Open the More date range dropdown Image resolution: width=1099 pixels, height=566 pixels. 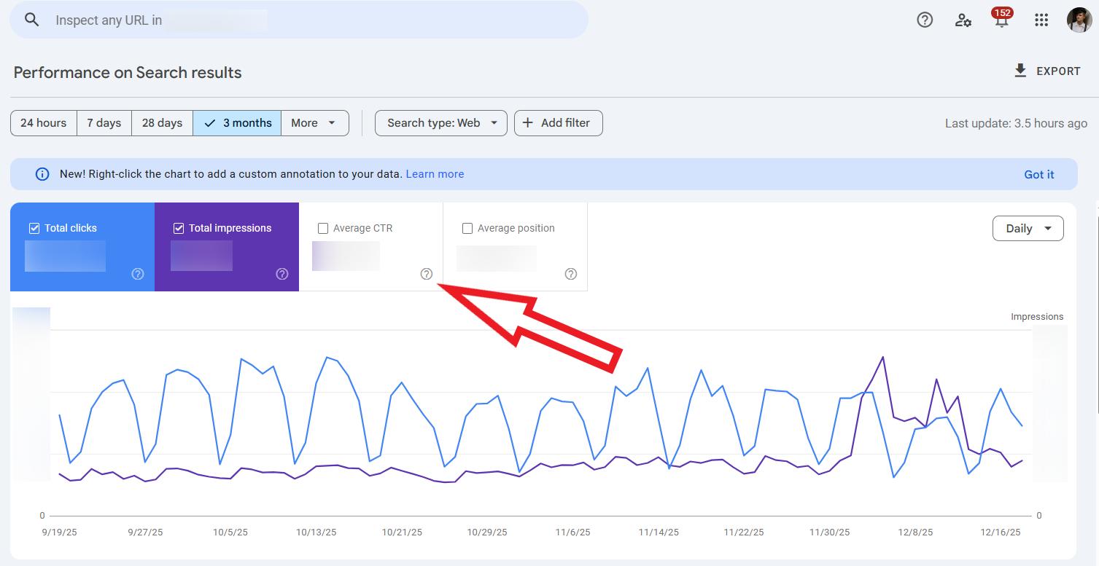pos(314,122)
